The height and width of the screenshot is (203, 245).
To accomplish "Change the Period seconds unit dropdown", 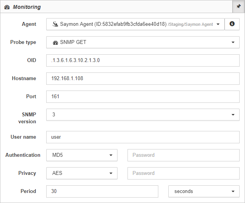I will click(x=204, y=191).
